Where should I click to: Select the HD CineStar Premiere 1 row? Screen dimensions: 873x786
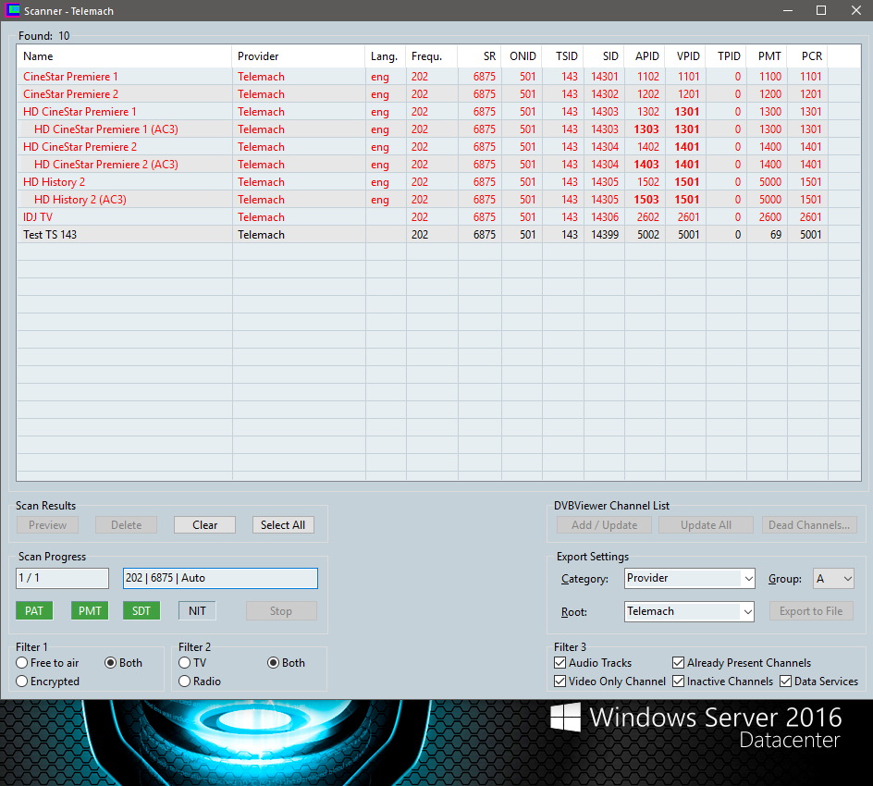[438, 111]
